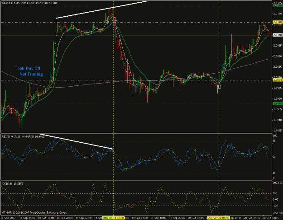Click the 85 level on the RSI scale
The height and width of the screenshot is (220, 283).
(x=274, y=141)
